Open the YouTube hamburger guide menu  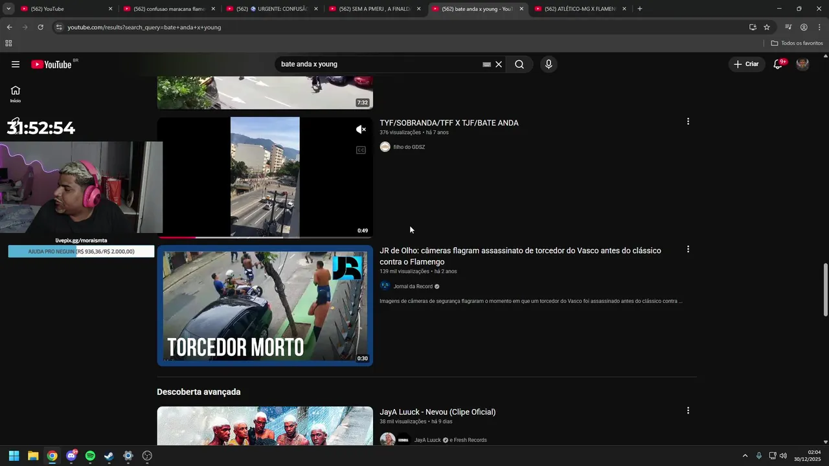[x=16, y=64]
